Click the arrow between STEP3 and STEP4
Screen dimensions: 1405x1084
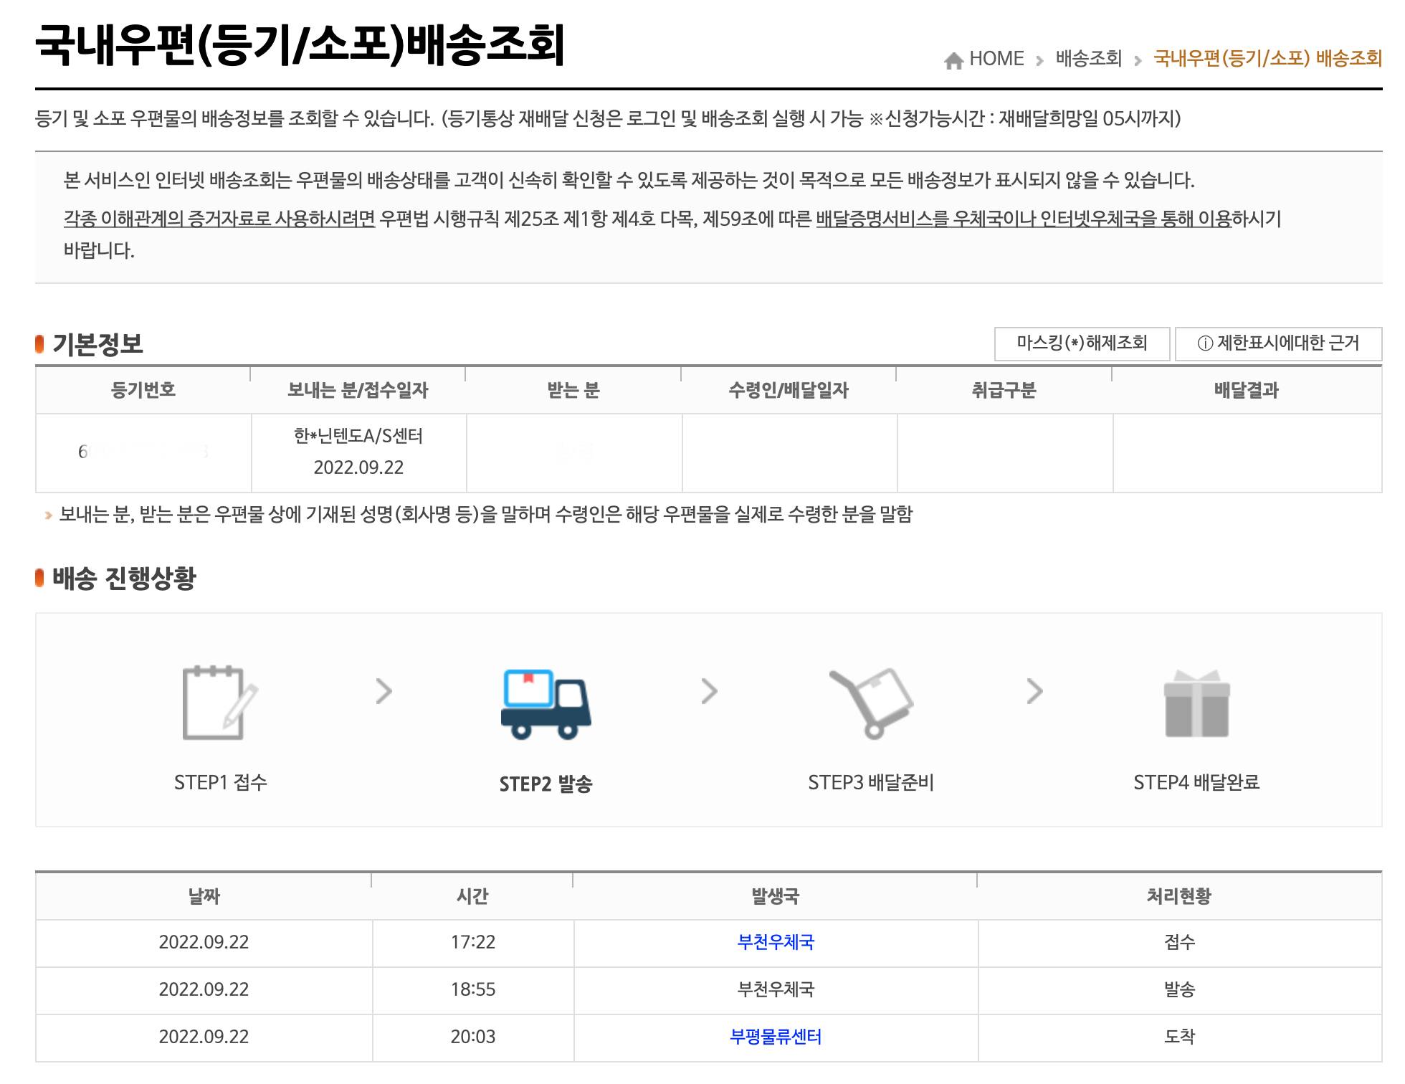click(x=1034, y=691)
